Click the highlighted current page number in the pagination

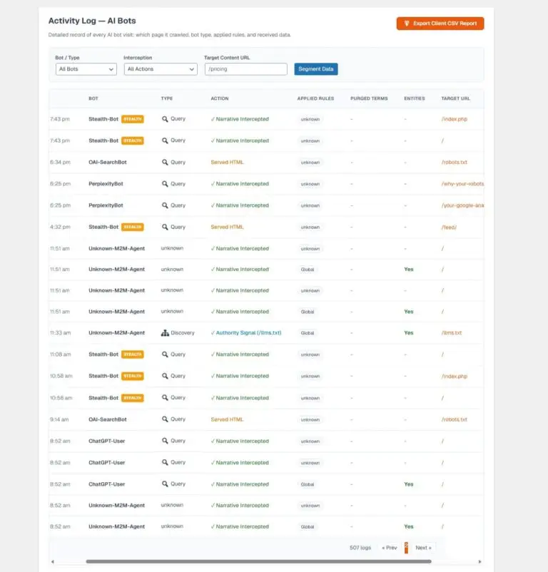(x=406, y=548)
